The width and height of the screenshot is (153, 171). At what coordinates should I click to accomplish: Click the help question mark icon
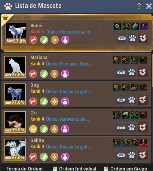139,6
